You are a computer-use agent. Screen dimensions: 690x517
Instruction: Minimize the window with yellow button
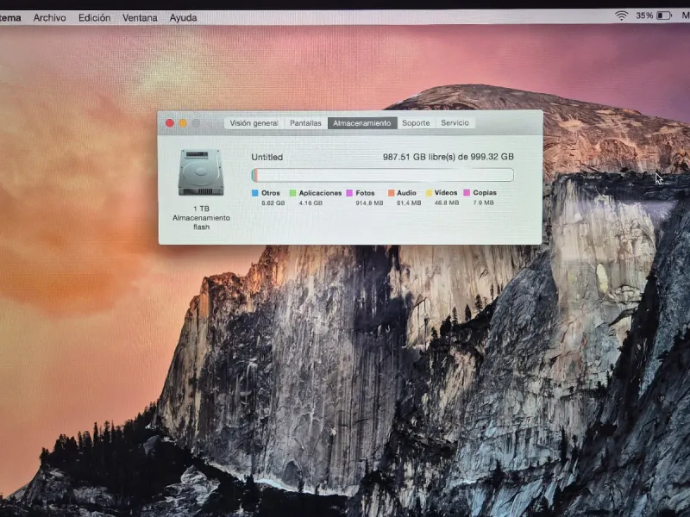click(183, 123)
